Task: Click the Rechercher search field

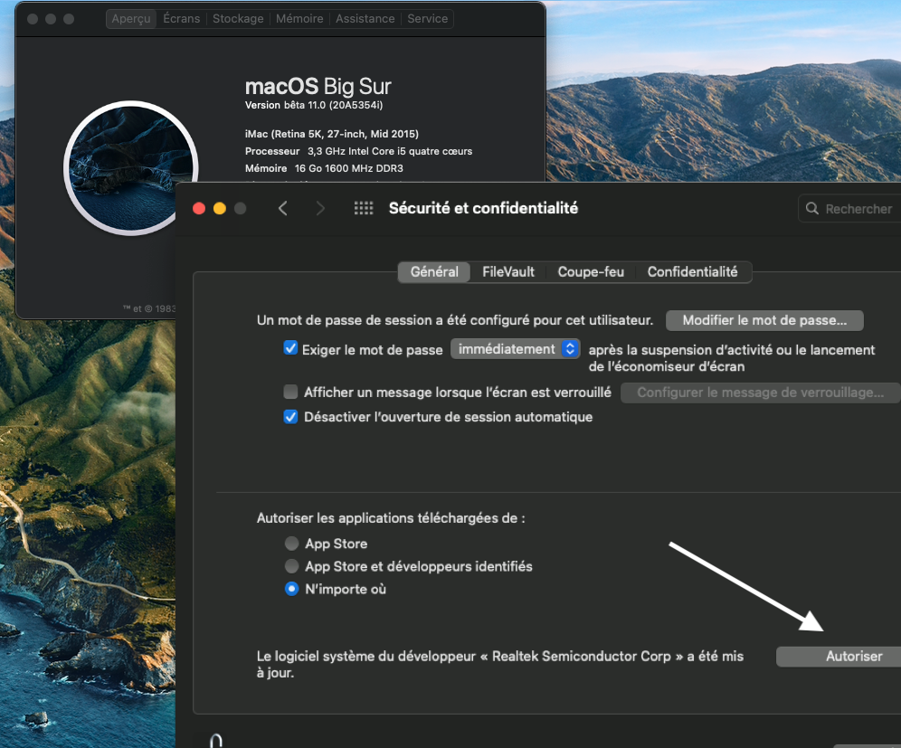Action: tap(849, 209)
